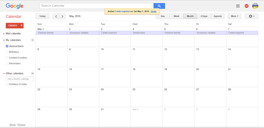Open the More dropdown menu

pos(235,16)
